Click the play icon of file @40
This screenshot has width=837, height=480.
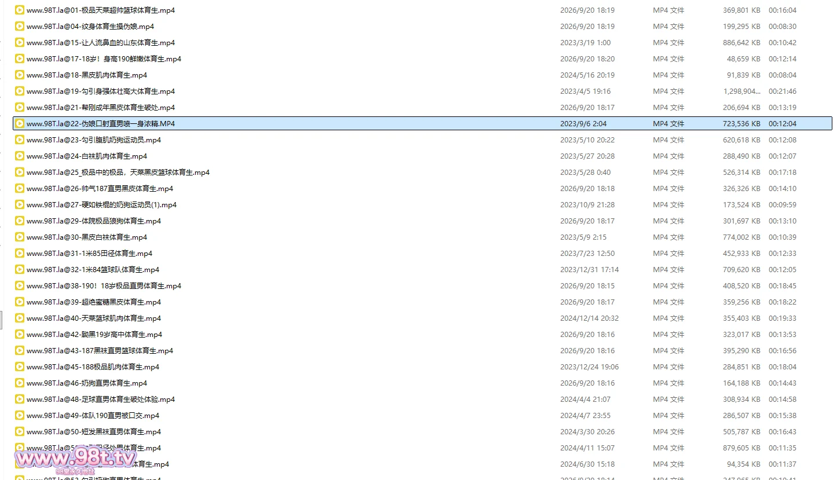[20, 318]
